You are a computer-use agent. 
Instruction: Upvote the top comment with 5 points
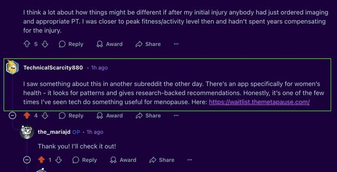point(27,44)
